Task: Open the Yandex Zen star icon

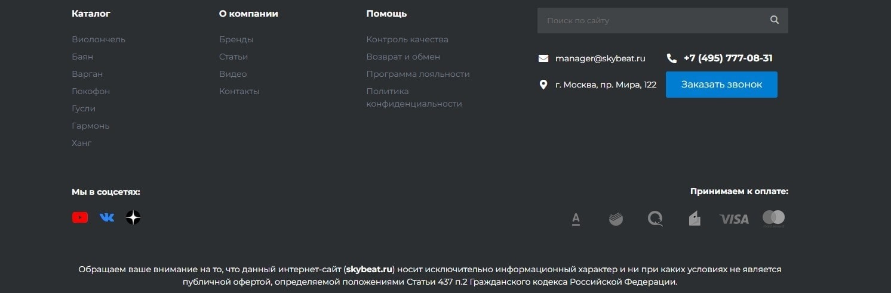Action: 133,217
